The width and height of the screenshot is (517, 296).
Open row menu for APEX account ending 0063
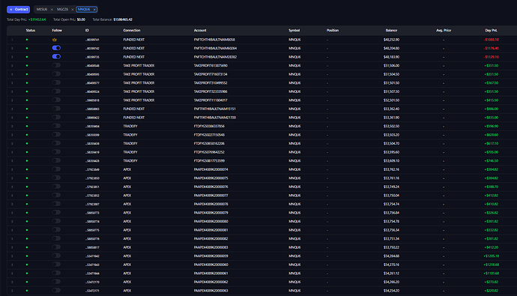12,291
